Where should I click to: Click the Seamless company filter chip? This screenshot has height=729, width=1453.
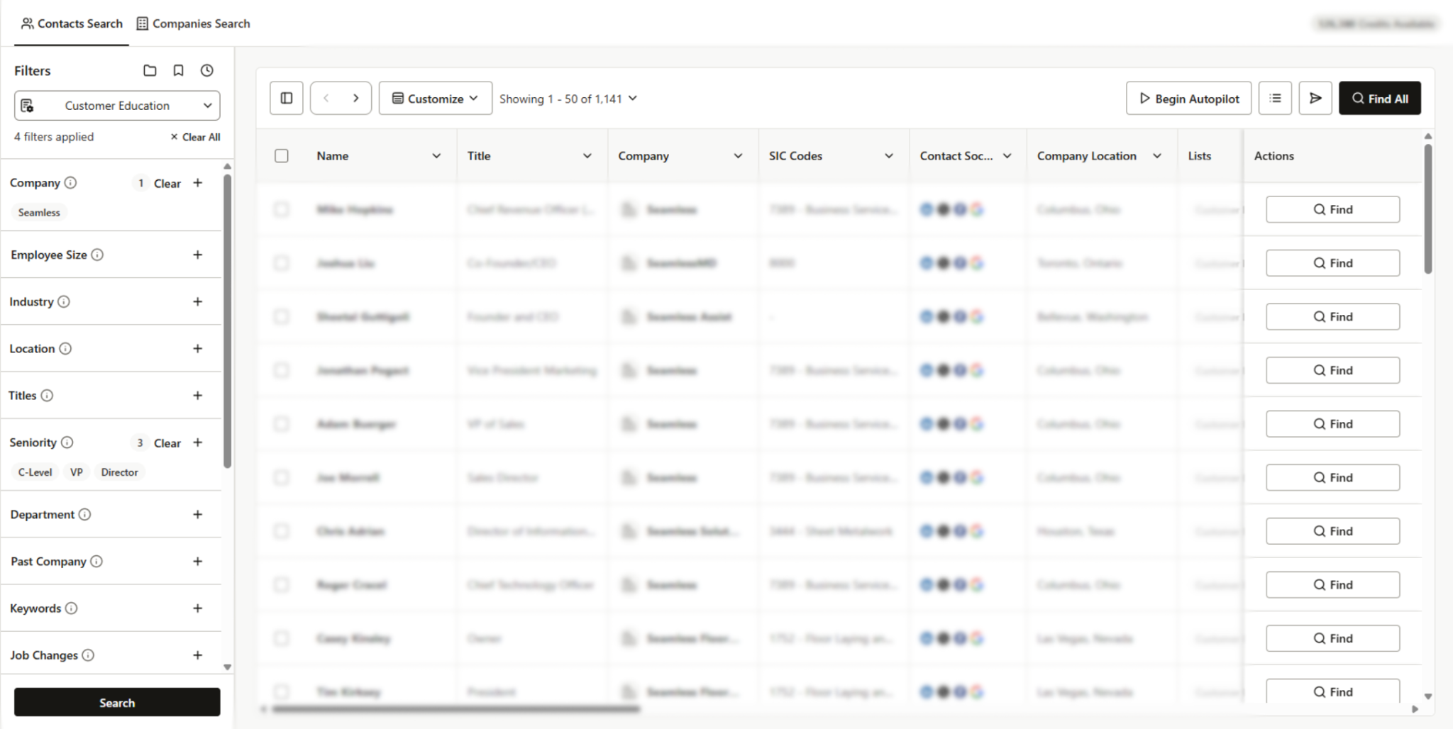coord(39,212)
